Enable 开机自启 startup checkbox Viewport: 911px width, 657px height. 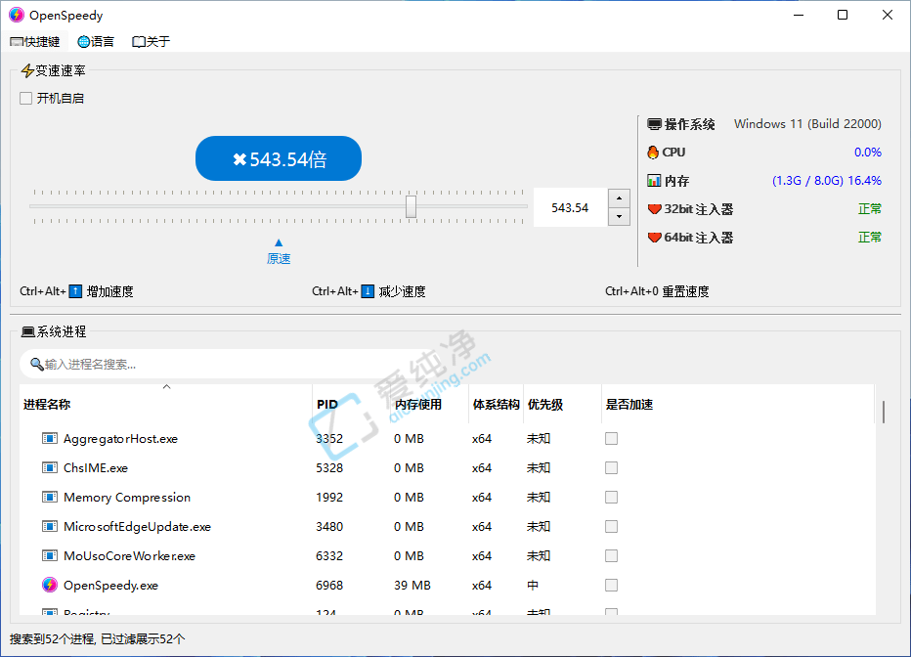26,99
